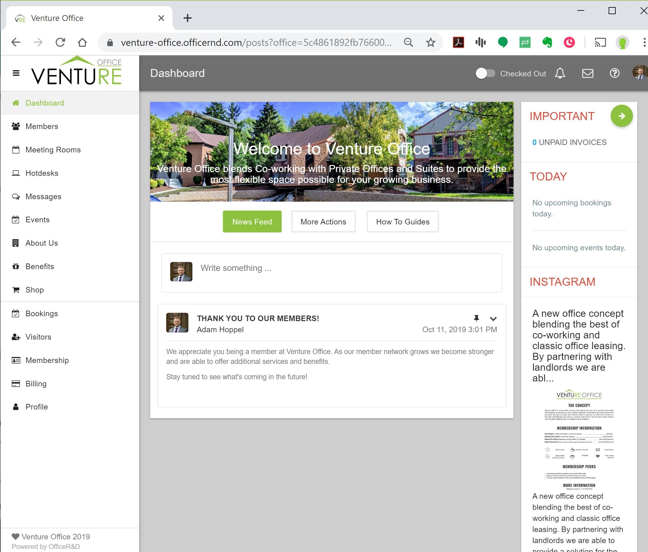
Task: Open the help question mark icon
Action: (614, 74)
